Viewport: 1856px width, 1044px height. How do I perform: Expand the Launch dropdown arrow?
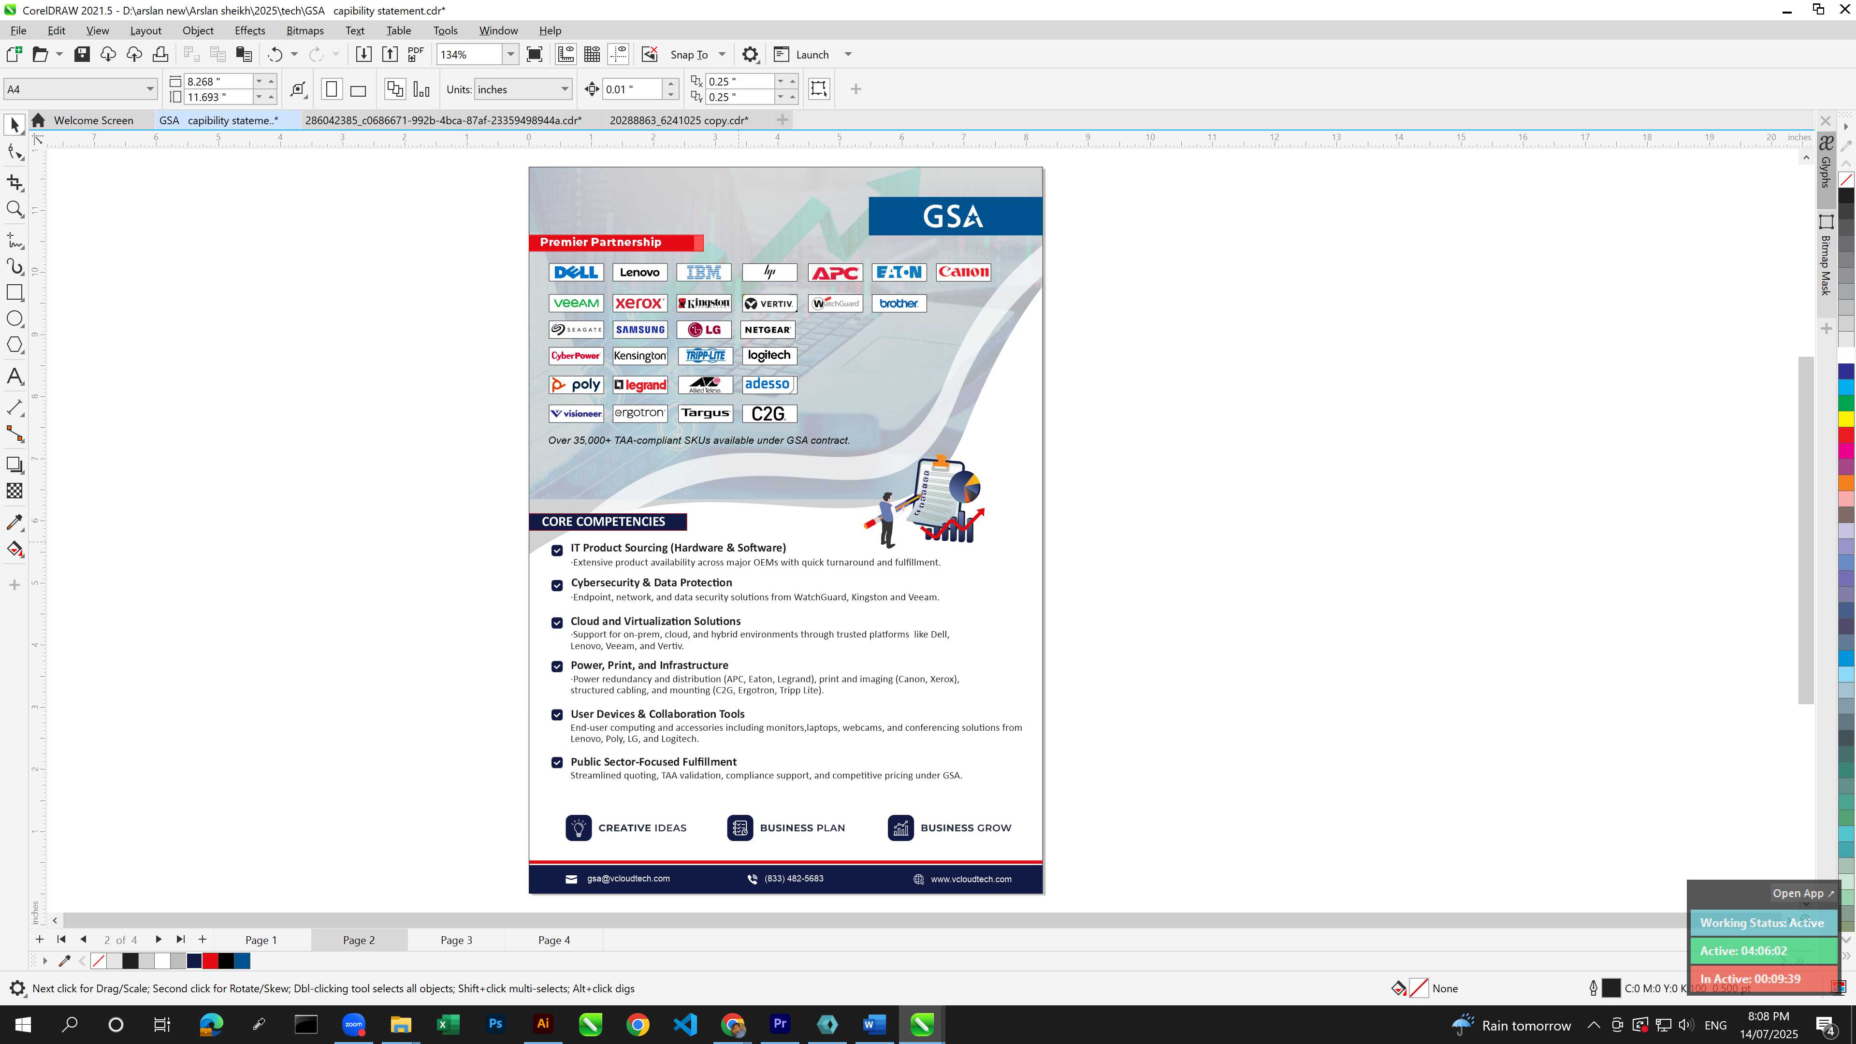click(848, 55)
